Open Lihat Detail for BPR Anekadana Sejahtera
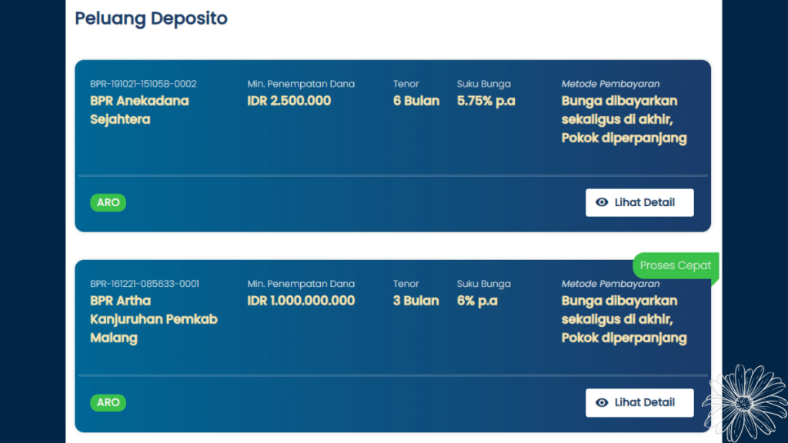788x443 pixels. pos(639,202)
